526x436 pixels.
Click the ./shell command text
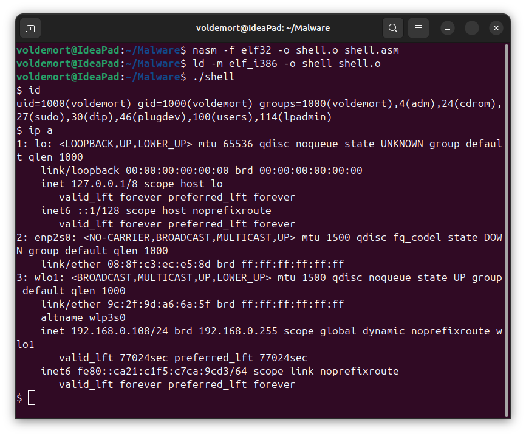(x=214, y=77)
